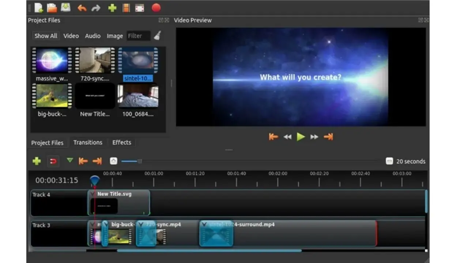Save the current project
Screen dimensions: 468x263
(65, 7)
